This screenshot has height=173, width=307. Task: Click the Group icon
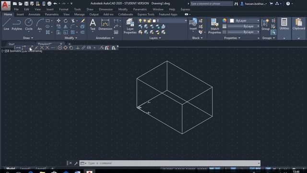click(x=265, y=25)
